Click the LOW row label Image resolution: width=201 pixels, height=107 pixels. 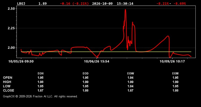7,86
